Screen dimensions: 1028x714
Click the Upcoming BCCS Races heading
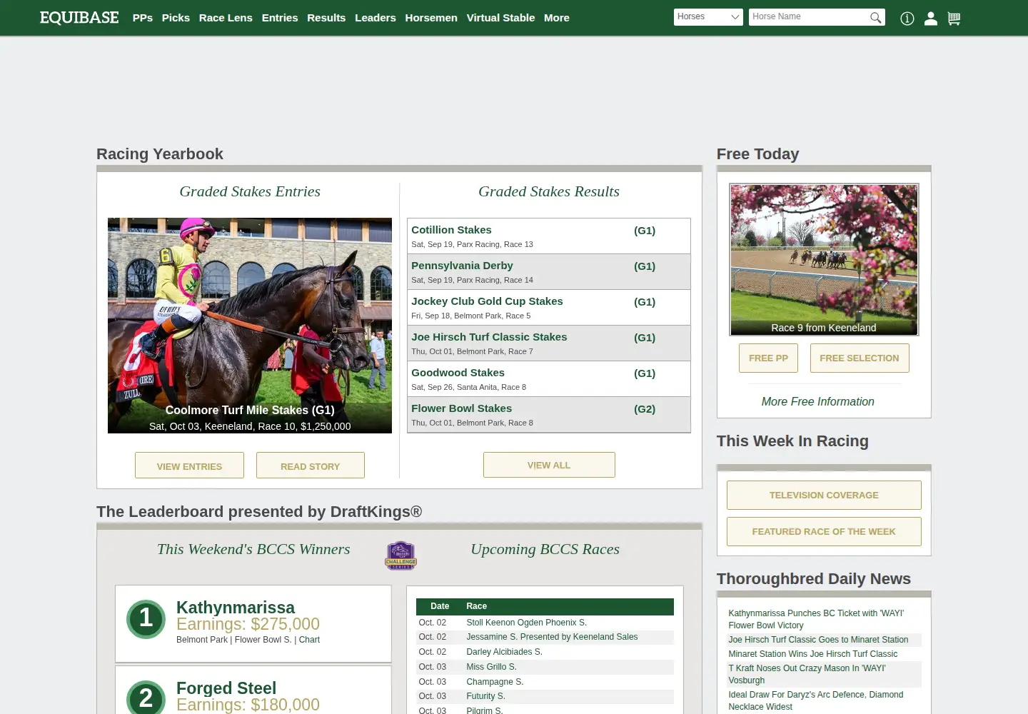click(x=545, y=549)
